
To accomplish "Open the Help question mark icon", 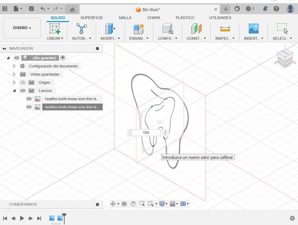I will point(276,9).
